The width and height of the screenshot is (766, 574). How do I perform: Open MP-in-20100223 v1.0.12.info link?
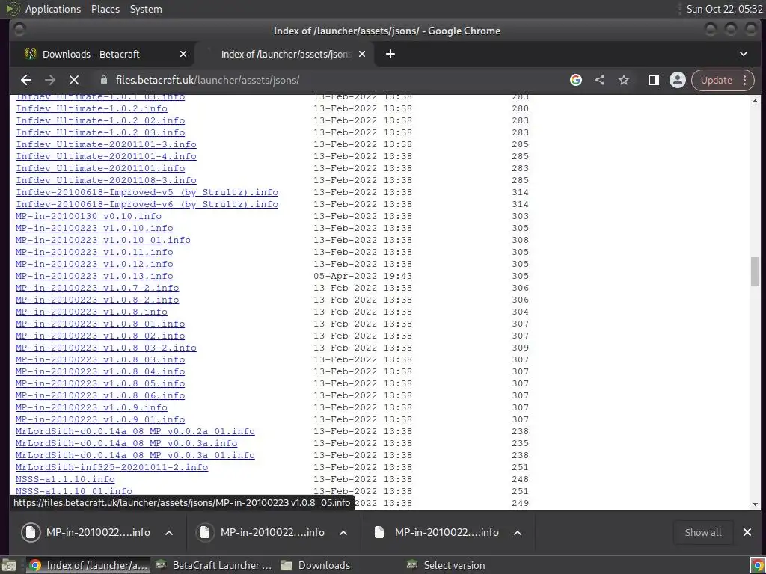pyautogui.click(x=94, y=264)
